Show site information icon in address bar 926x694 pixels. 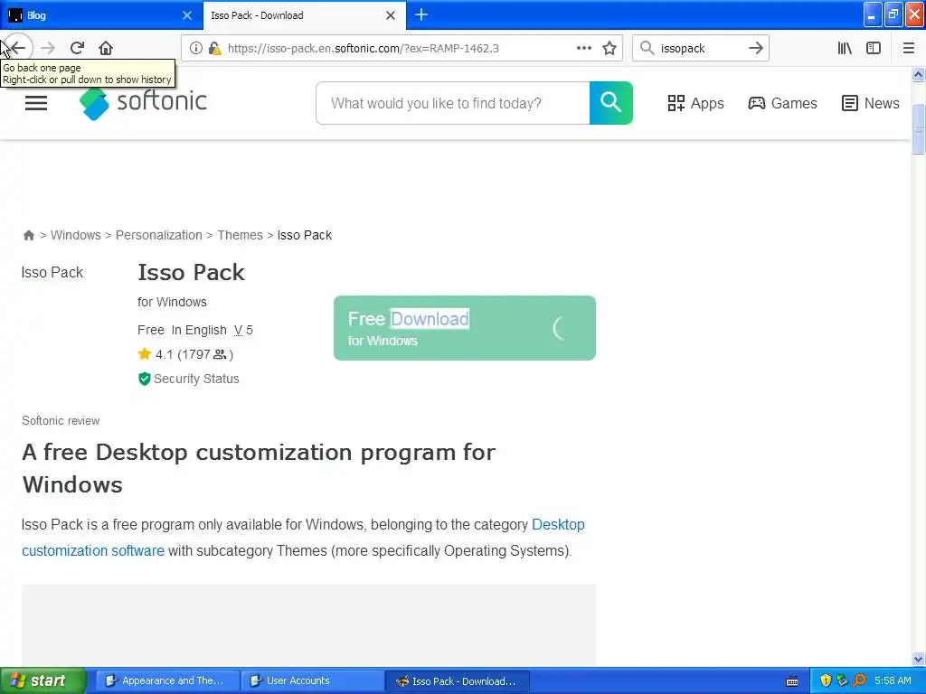[x=196, y=48]
